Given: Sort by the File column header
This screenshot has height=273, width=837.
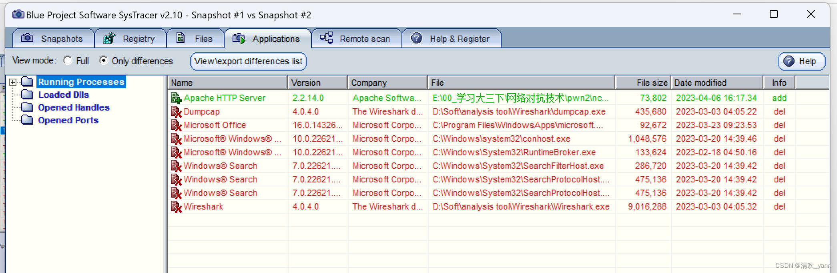Looking at the screenshot, I should [x=522, y=83].
